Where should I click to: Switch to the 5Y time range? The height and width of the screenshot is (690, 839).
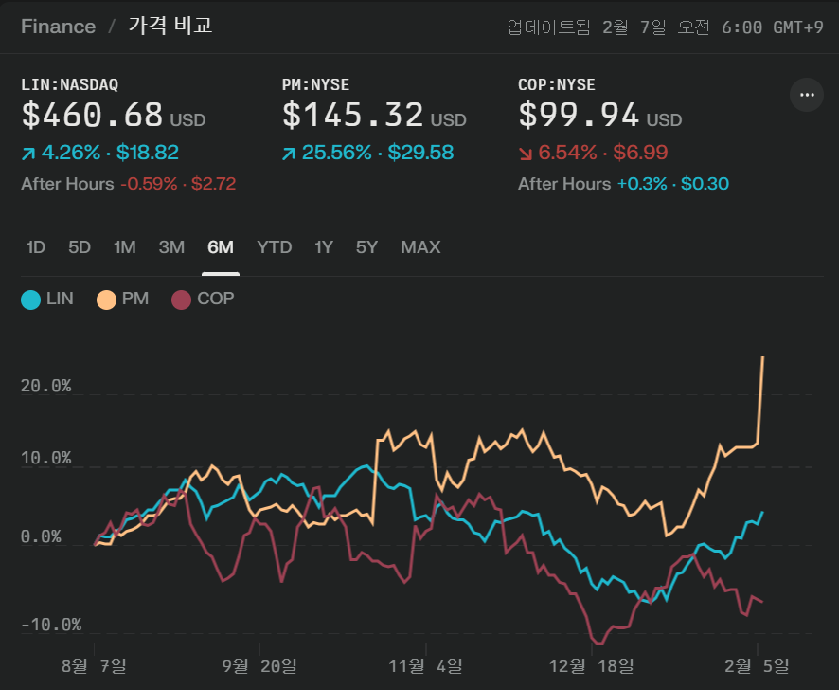click(367, 247)
